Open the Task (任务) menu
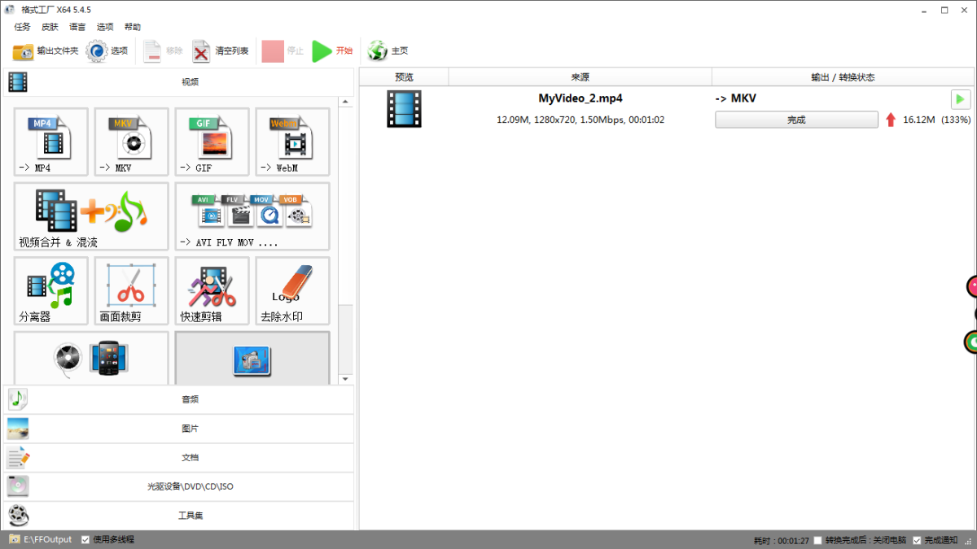Image resolution: width=977 pixels, height=549 pixels. pos(22,27)
